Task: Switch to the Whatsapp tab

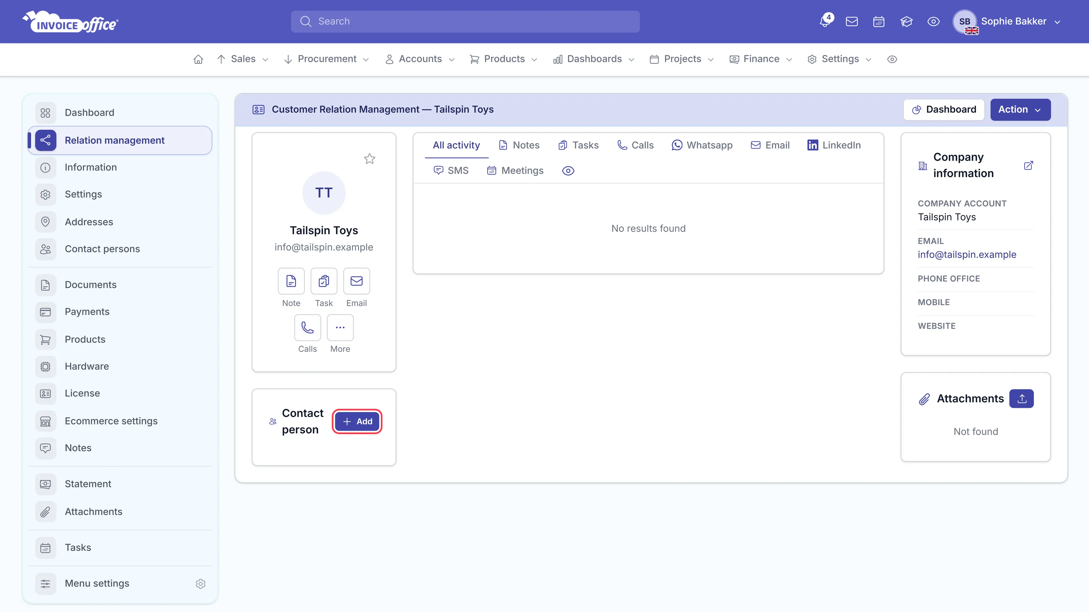Action: coord(702,145)
